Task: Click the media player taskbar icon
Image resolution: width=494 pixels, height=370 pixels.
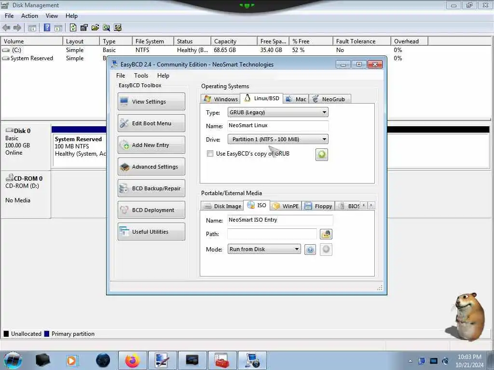Action: click(x=71, y=360)
